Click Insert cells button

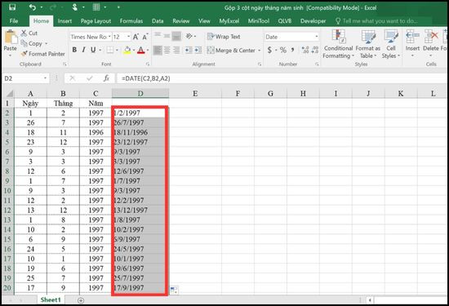[x=412, y=43]
